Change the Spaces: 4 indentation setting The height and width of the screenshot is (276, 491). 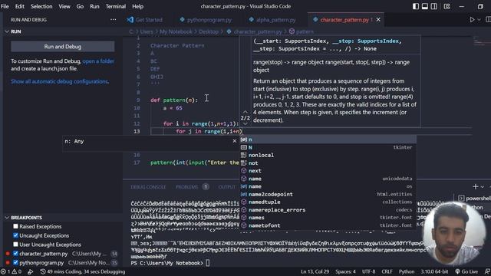point(345,271)
